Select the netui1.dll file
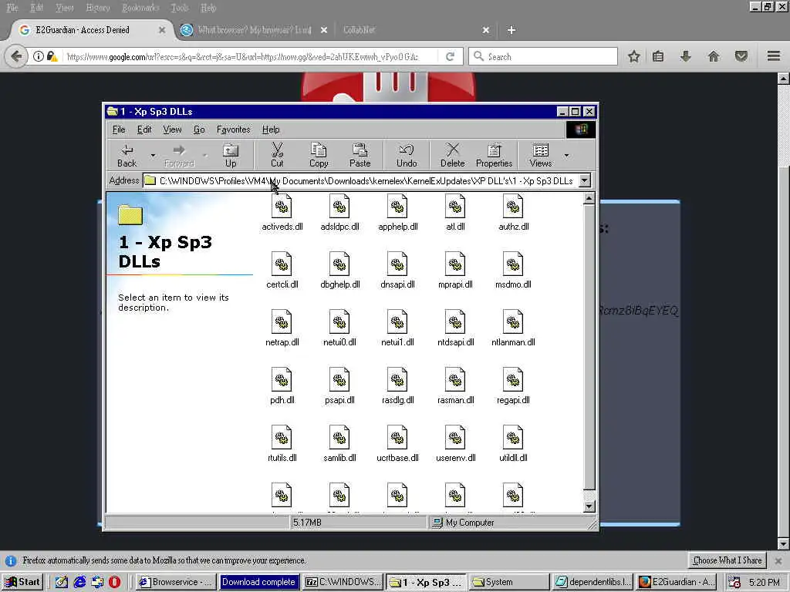The height and width of the screenshot is (592, 790). coord(397,328)
